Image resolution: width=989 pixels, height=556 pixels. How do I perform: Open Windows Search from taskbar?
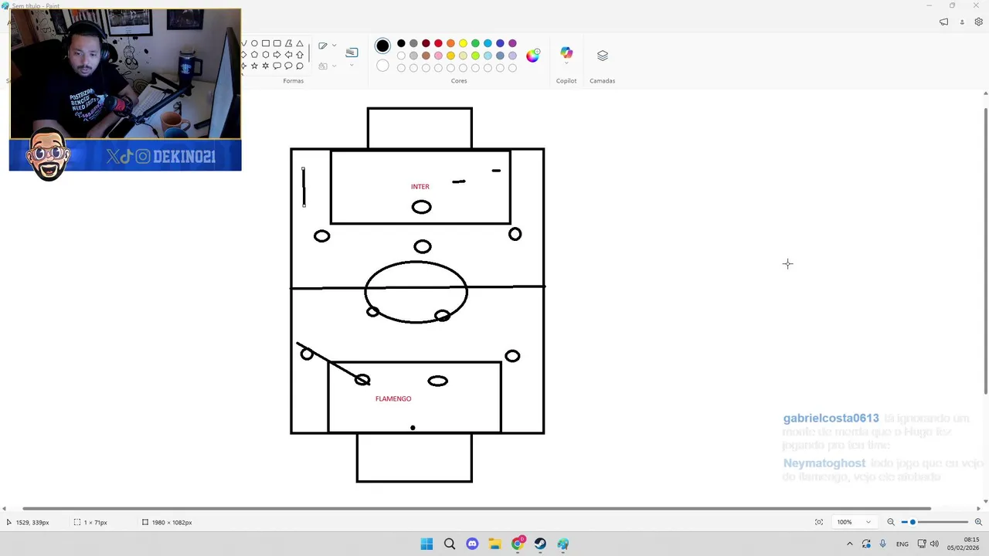click(450, 544)
